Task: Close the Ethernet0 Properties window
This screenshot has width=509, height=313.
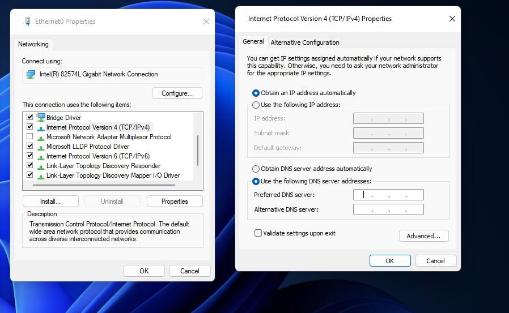Action: coord(206,22)
